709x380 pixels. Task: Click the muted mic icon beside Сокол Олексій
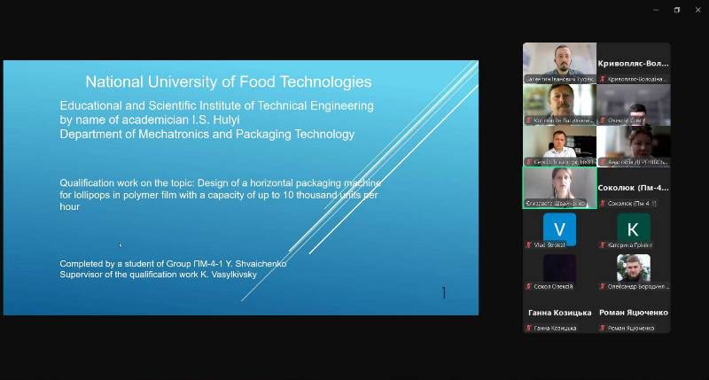tap(528, 286)
